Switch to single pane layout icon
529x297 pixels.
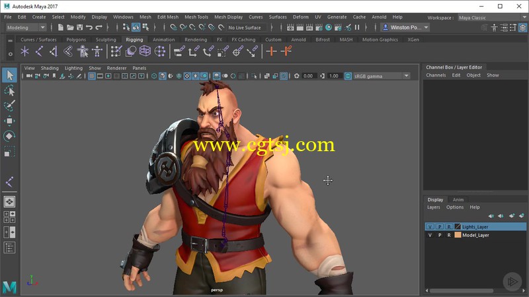tap(9, 202)
